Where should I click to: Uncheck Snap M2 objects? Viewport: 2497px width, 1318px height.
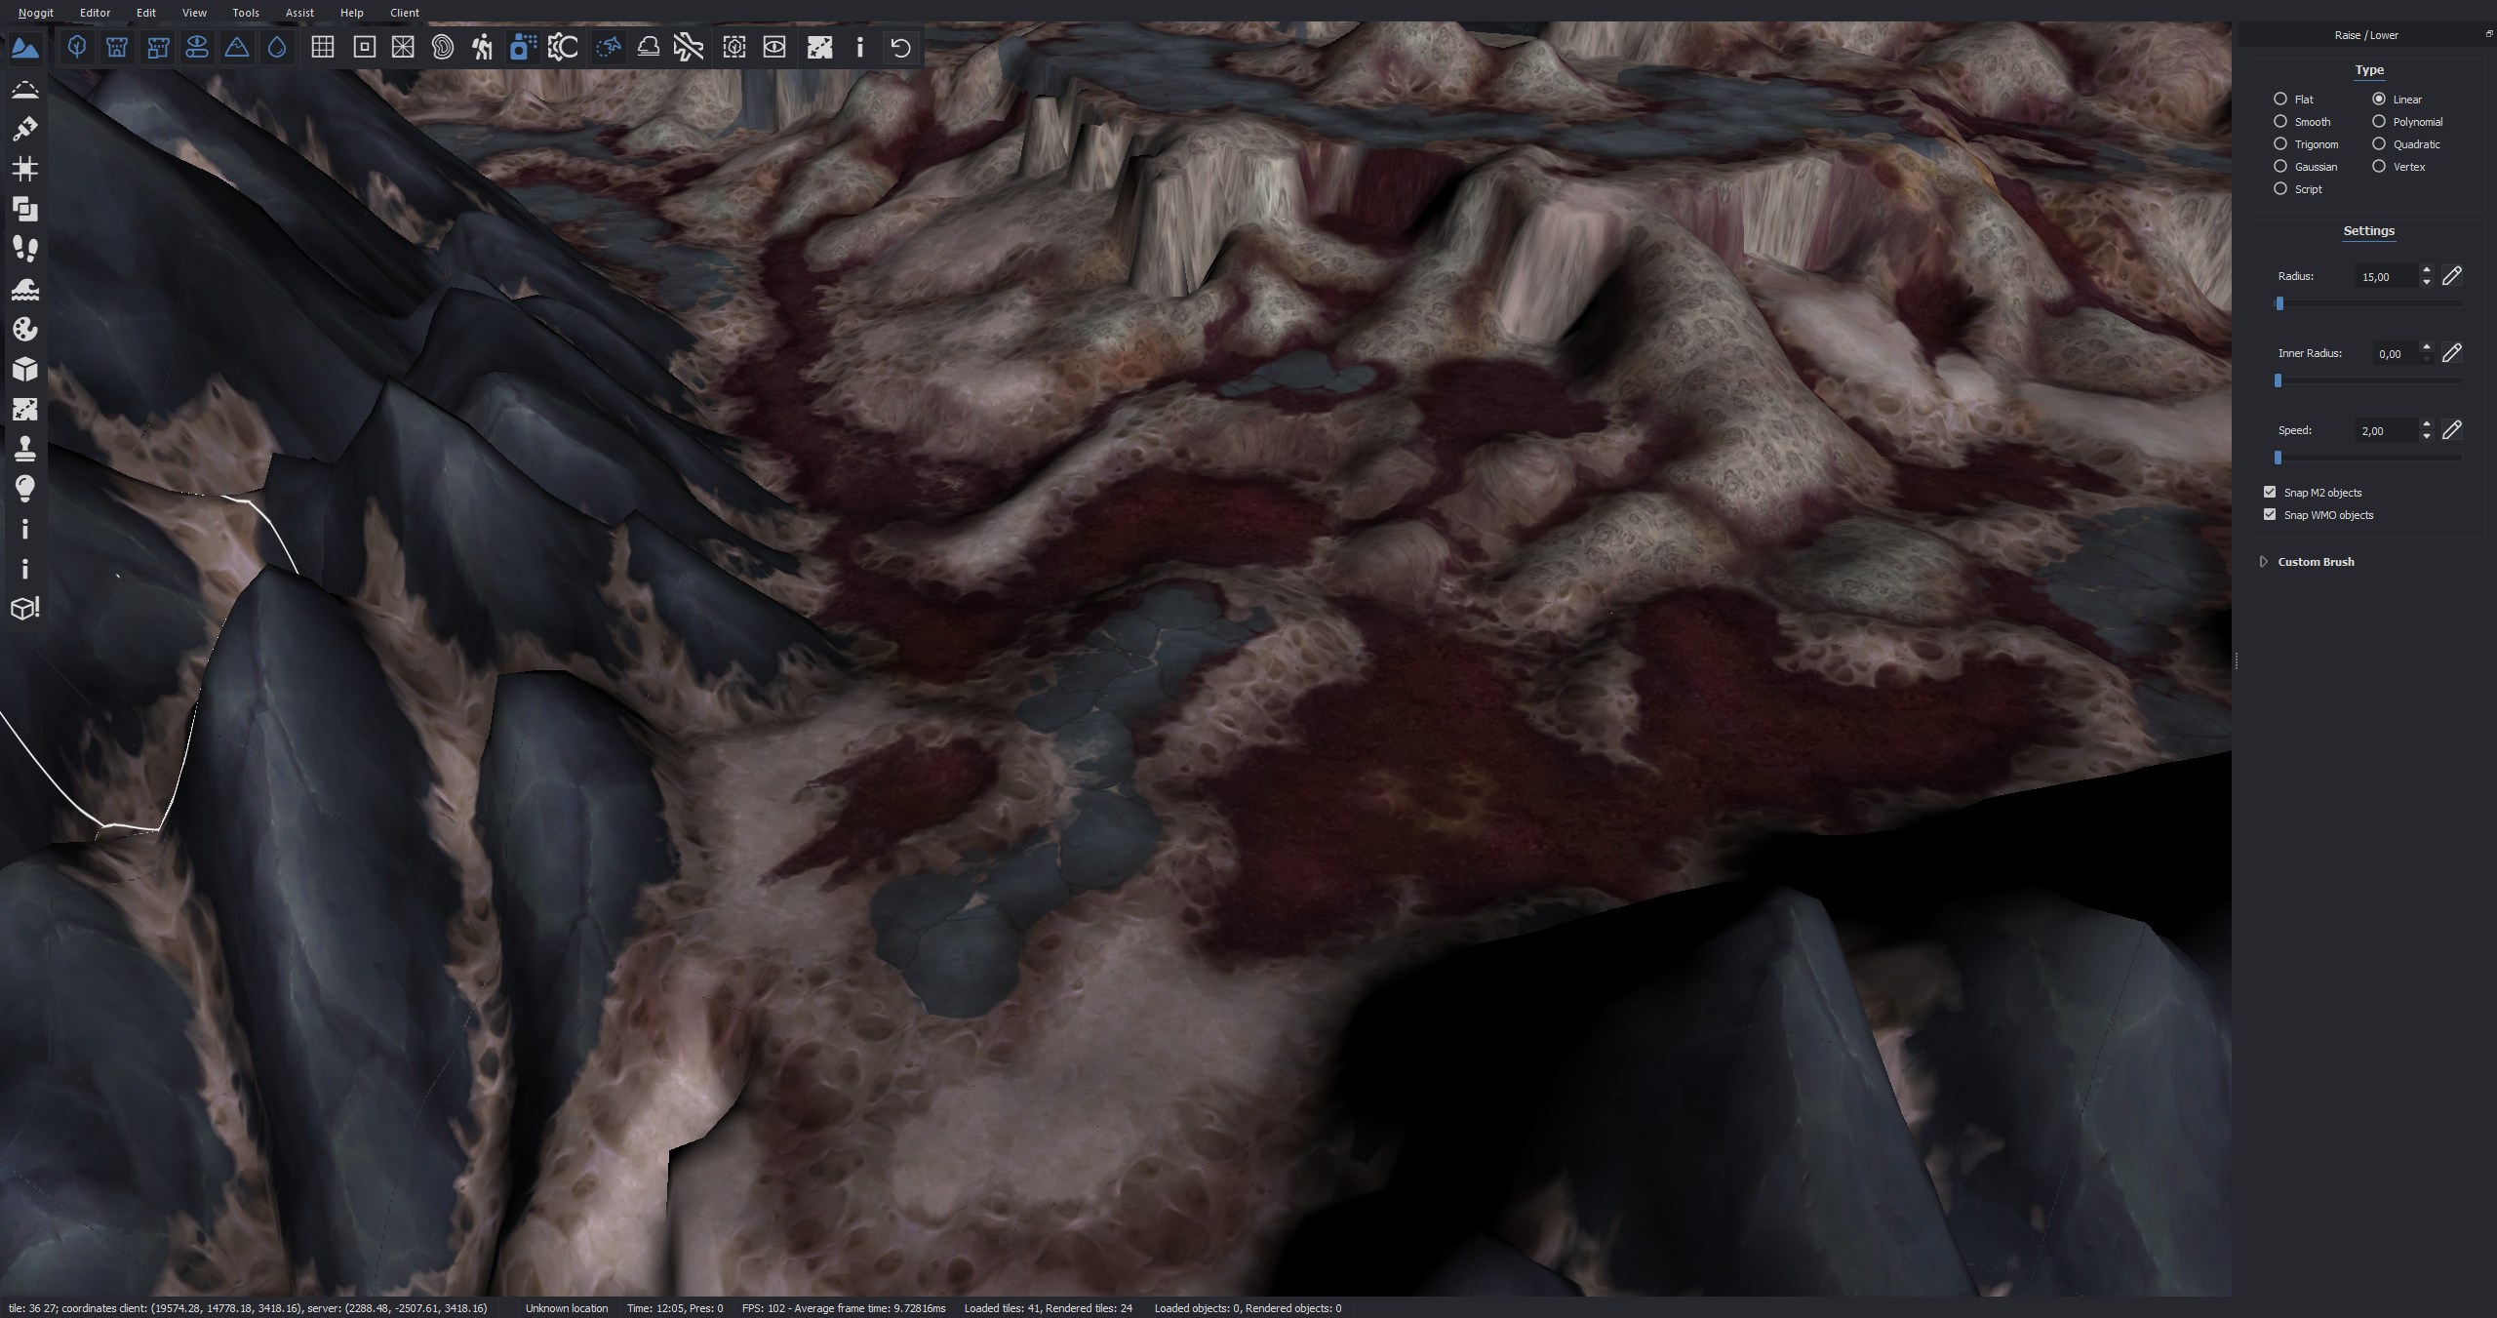[x=2270, y=492]
